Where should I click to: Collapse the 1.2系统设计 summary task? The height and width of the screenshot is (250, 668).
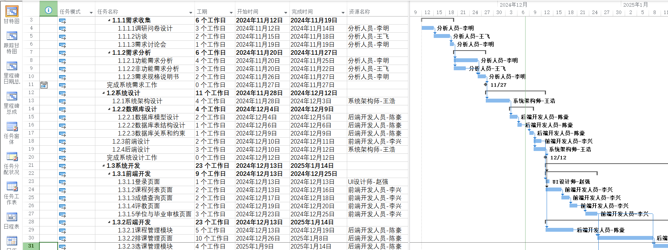[x=103, y=93]
